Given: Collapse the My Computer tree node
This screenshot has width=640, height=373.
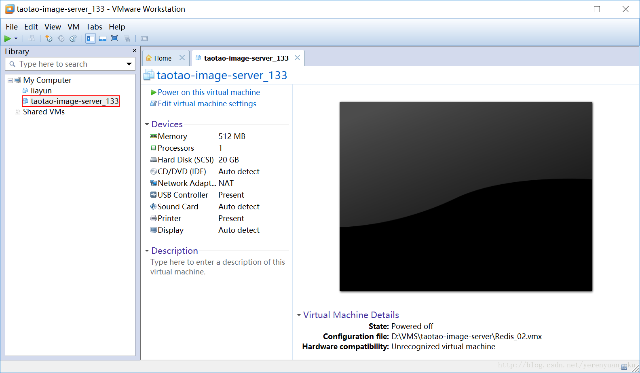Looking at the screenshot, I should coord(10,80).
